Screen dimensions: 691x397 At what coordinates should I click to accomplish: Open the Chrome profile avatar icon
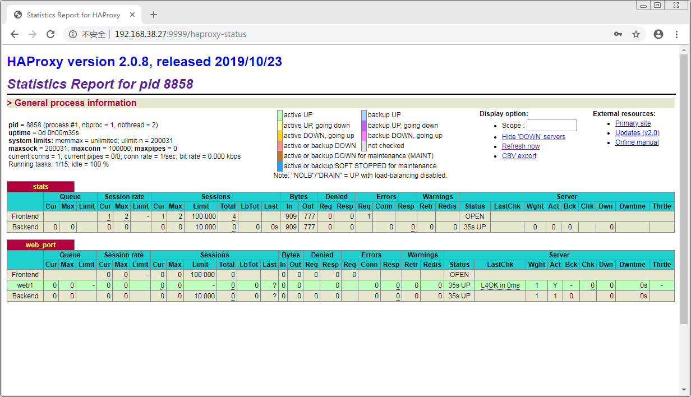pos(658,34)
